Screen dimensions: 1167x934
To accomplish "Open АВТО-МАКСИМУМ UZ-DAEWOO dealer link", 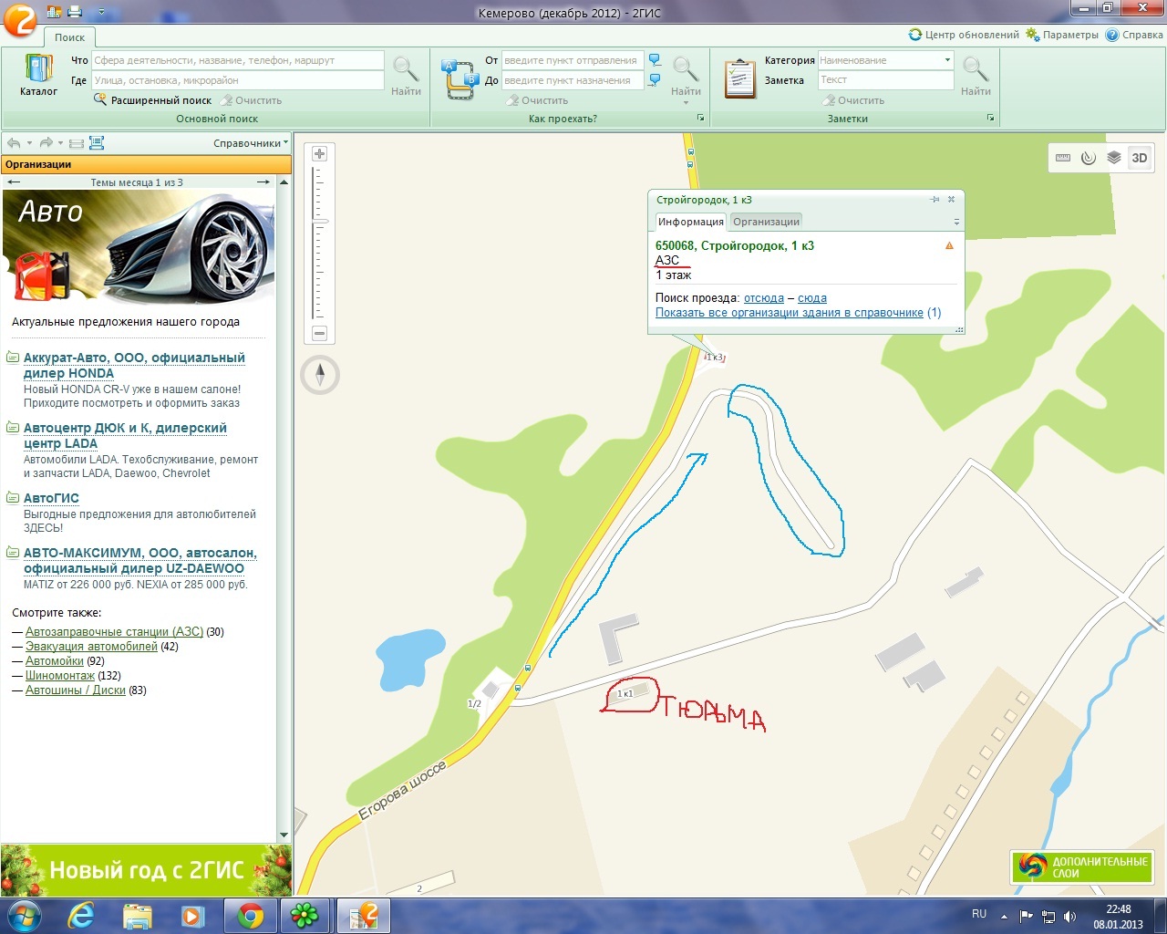I will coord(140,560).
